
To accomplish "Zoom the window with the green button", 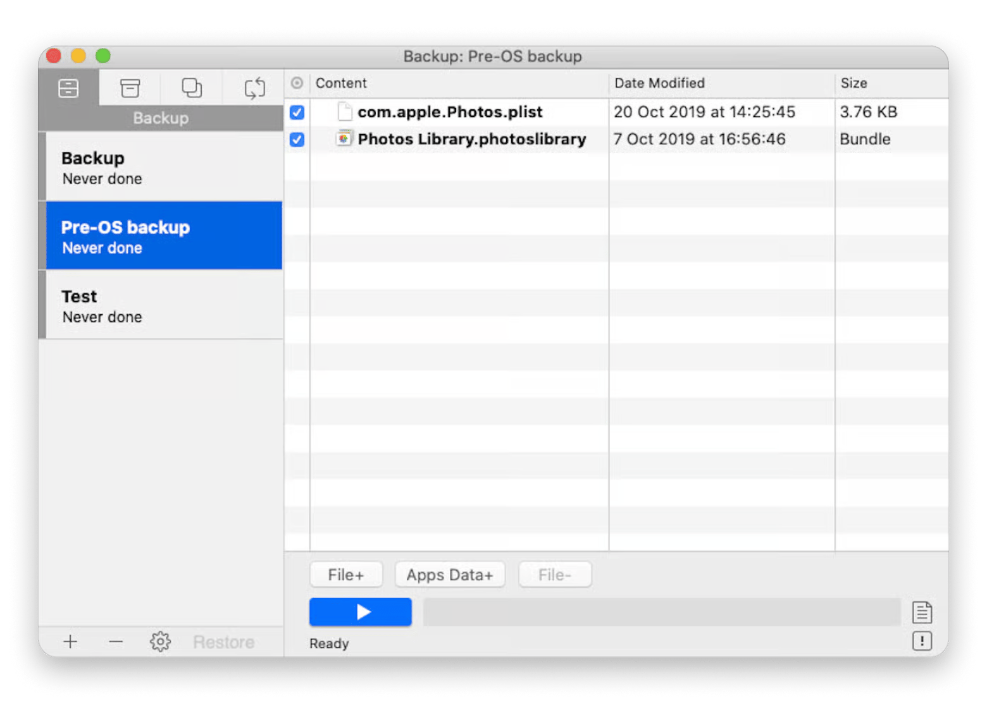I will 103,56.
